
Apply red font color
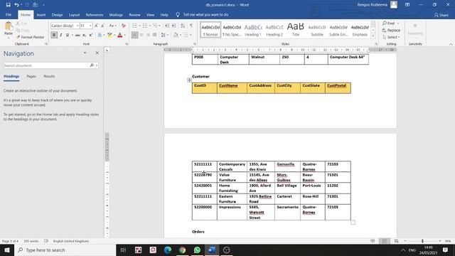[x=120, y=35]
